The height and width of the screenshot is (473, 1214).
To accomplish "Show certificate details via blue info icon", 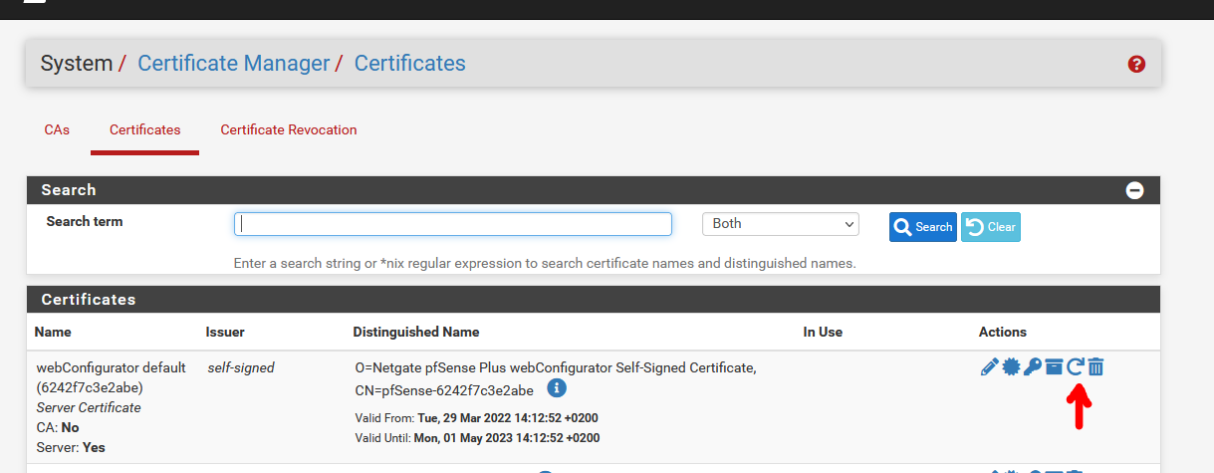I will pyautogui.click(x=557, y=387).
